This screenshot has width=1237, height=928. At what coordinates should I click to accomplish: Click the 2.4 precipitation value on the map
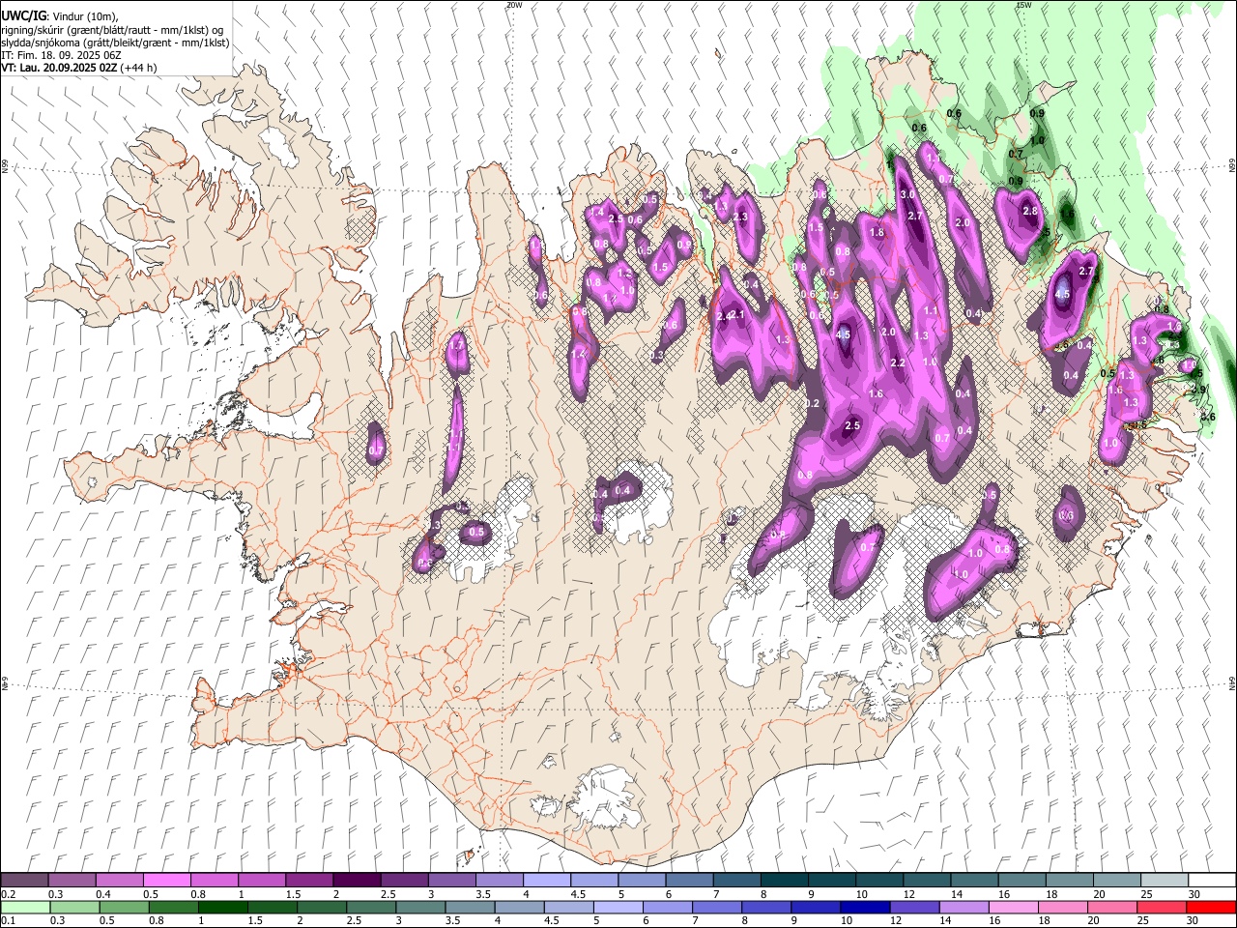pyautogui.click(x=723, y=316)
